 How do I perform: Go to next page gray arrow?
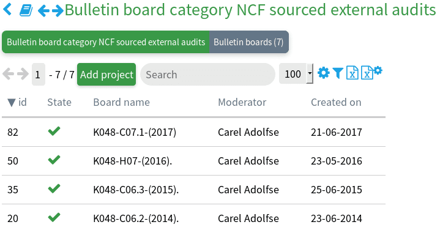tap(23, 75)
